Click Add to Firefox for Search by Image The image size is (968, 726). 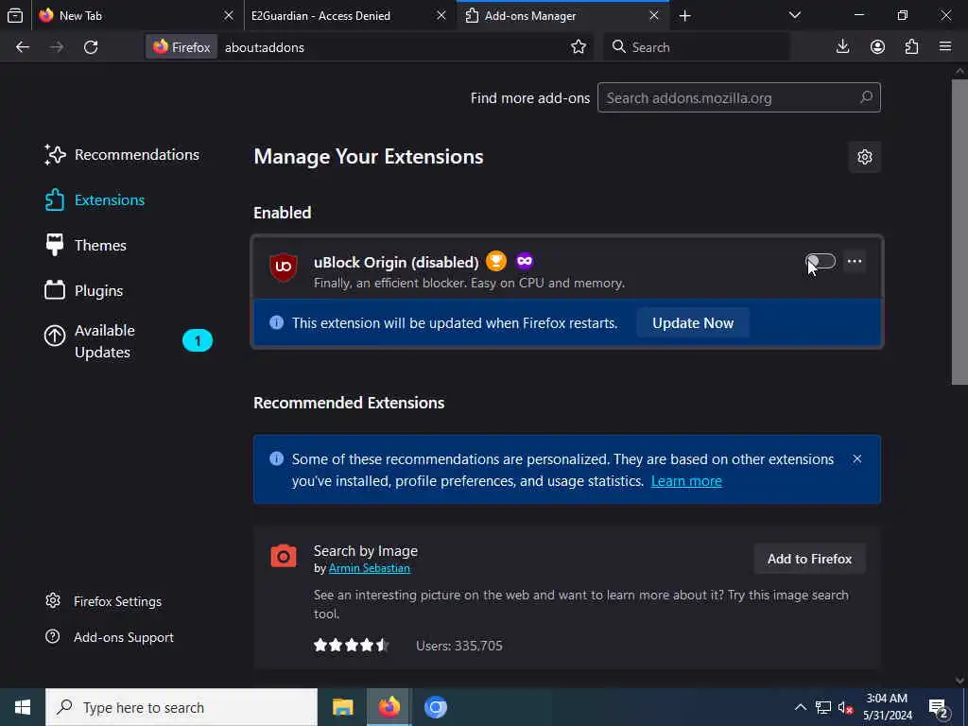coord(809,559)
